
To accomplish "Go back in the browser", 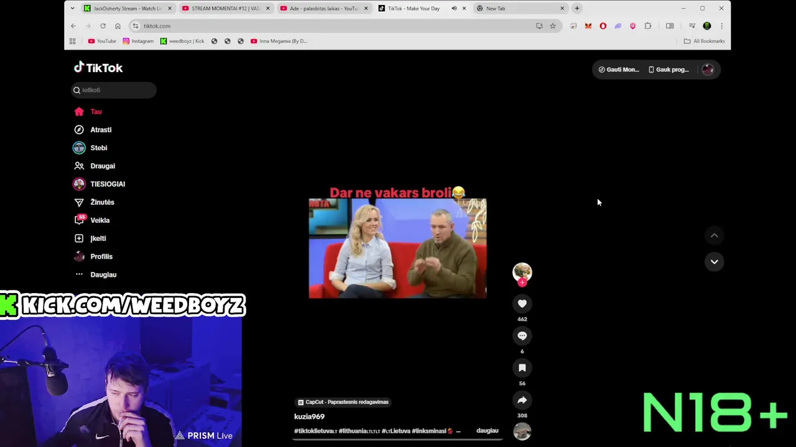I will pyautogui.click(x=73, y=26).
